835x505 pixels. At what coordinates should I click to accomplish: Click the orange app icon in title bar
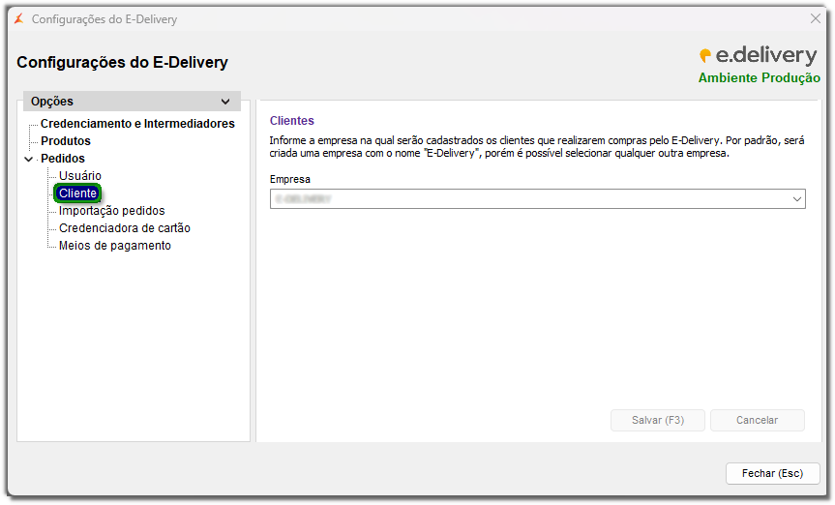(x=18, y=19)
